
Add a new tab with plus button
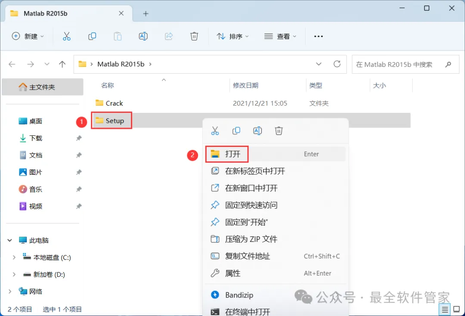pos(146,14)
